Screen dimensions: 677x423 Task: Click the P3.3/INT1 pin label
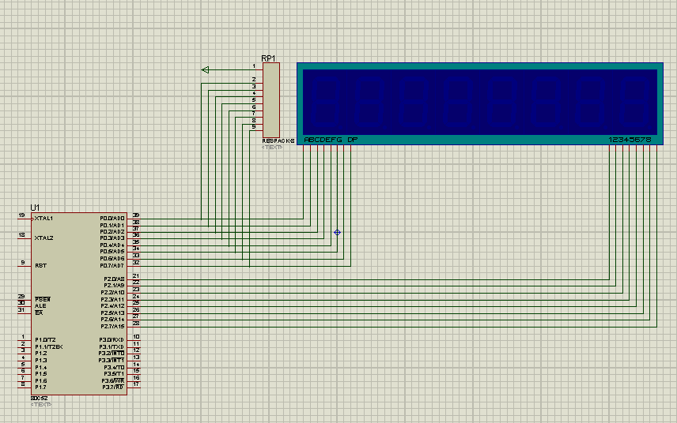coord(112,360)
